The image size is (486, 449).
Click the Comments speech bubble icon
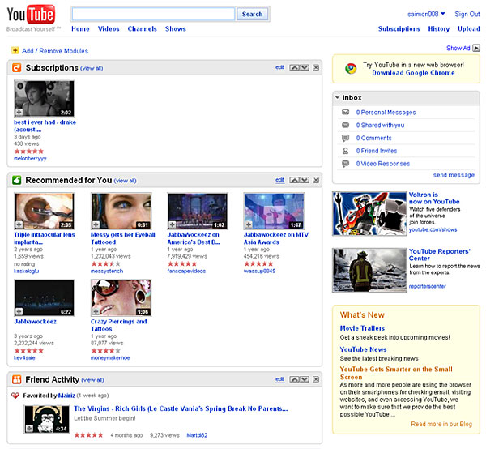pyautogui.click(x=345, y=138)
